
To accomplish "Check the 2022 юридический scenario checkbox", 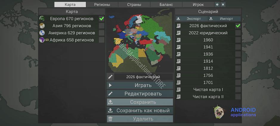I will pyautogui.click(x=238, y=33).
